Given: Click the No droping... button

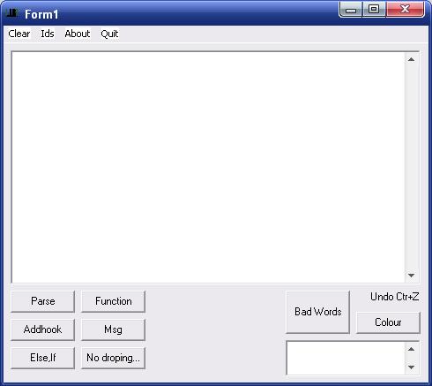Looking at the screenshot, I should [x=114, y=358].
